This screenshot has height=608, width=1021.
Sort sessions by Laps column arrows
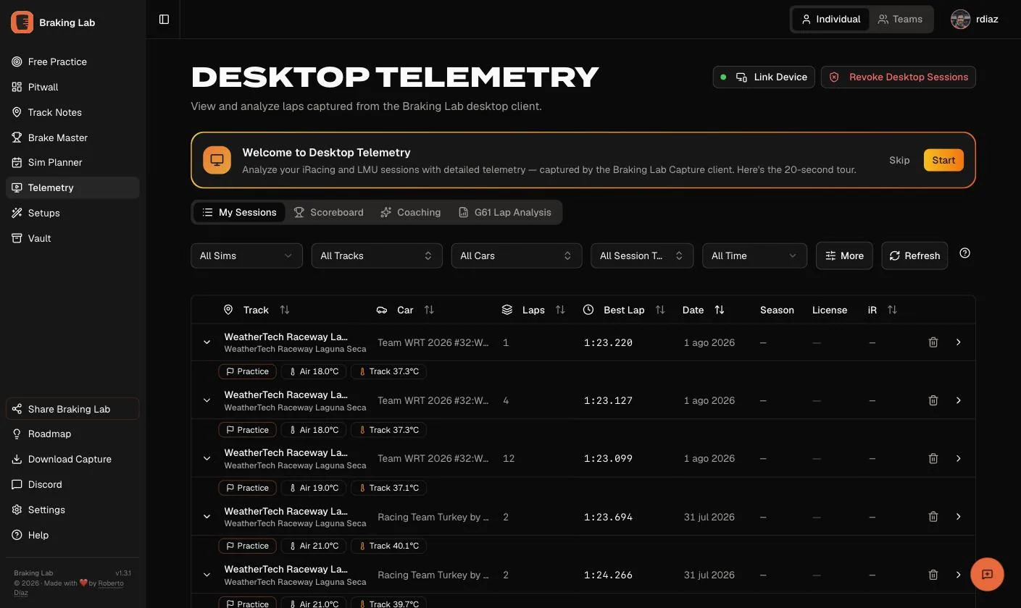560,310
